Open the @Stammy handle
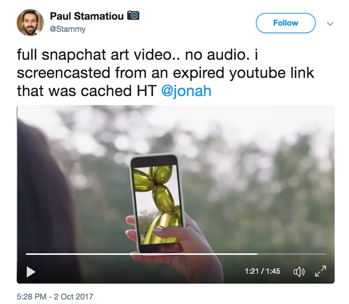Image resolution: width=349 pixels, height=304 pixels. 68,29
